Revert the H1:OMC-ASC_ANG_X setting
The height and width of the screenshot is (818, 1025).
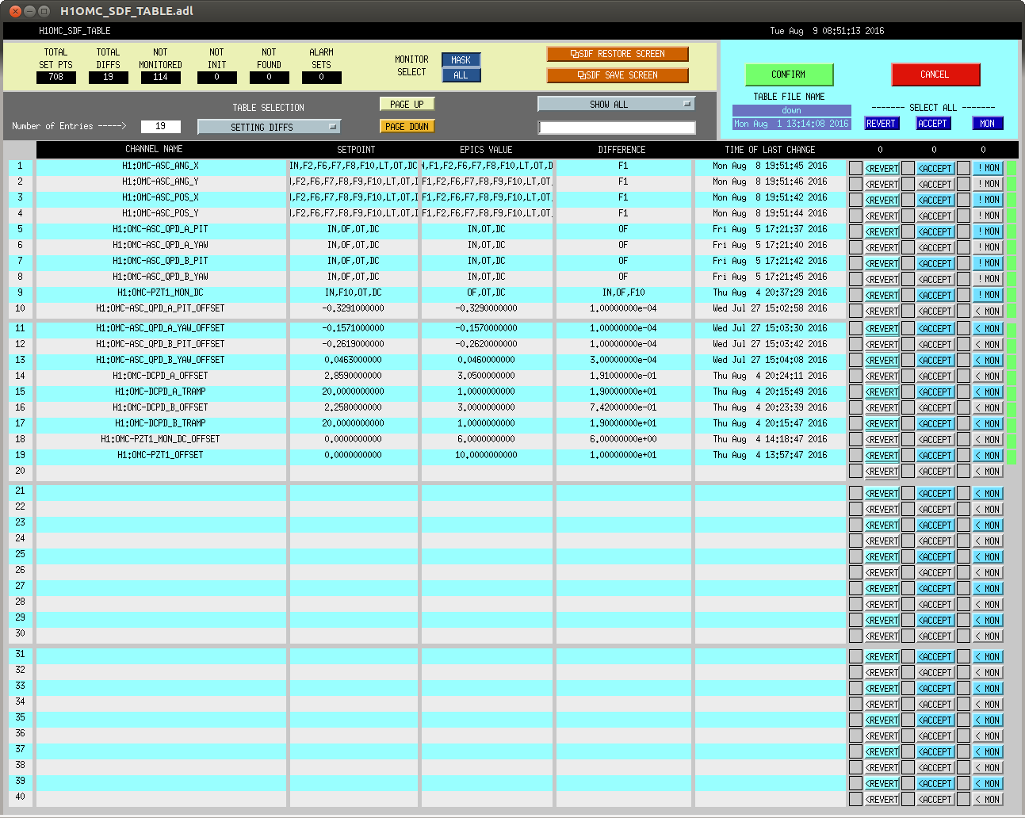point(882,168)
